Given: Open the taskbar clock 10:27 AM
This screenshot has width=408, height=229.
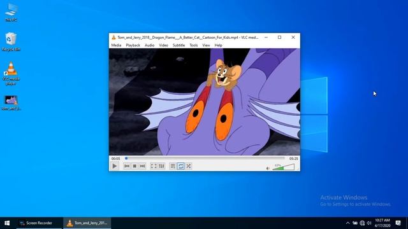Looking at the screenshot, I should click(382, 223).
